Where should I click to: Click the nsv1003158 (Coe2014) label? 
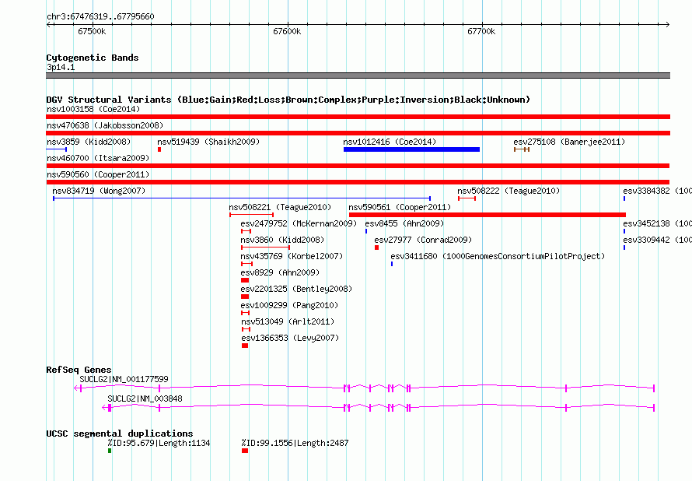[93, 109]
